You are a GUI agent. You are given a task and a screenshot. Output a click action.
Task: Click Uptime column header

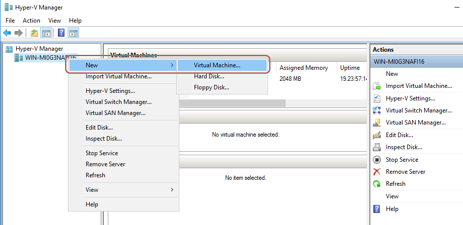(x=353, y=68)
